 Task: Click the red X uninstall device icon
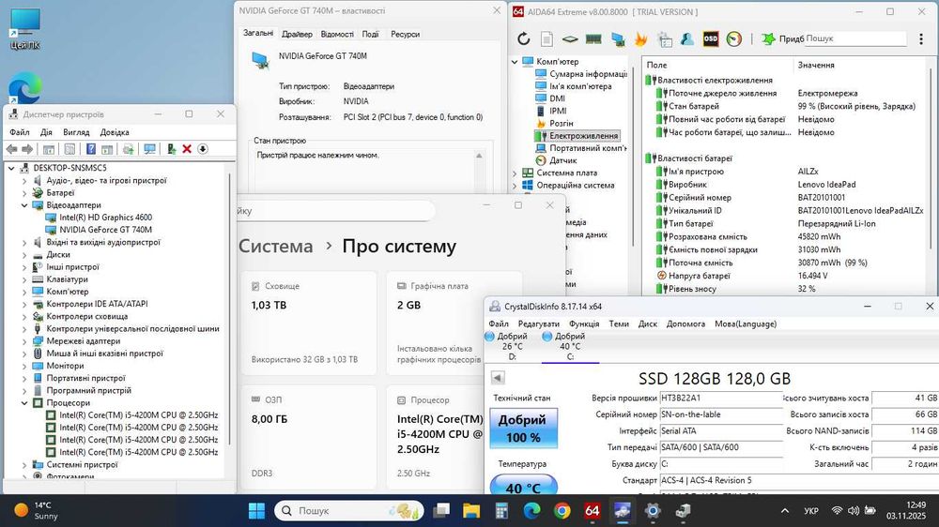coord(187,149)
